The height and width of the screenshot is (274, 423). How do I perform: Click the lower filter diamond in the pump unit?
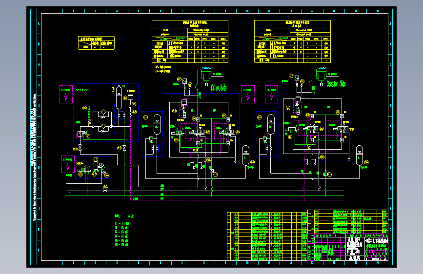[x=103, y=126]
